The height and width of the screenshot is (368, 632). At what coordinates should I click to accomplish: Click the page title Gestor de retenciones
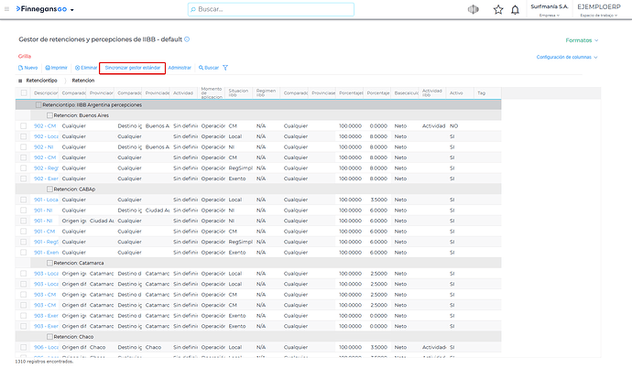(101, 39)
